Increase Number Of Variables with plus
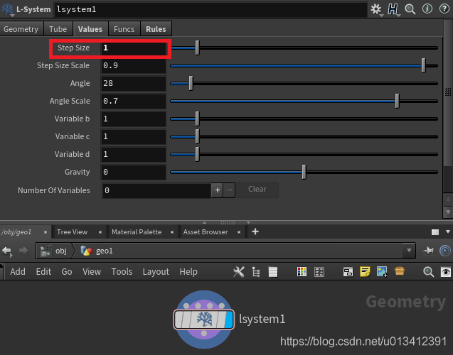453x355 pixels. [218, 190]
